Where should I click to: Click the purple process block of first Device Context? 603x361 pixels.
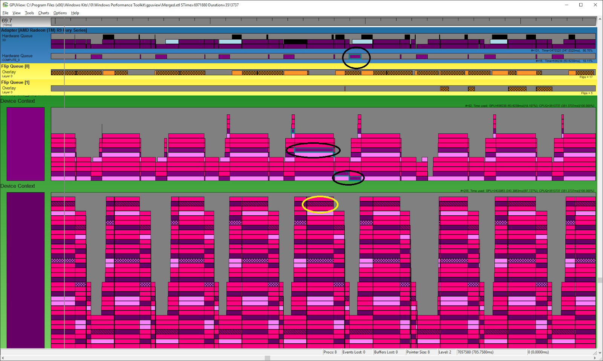[x=26, y=144]
